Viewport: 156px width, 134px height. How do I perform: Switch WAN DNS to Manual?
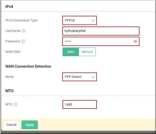point(87,52)
